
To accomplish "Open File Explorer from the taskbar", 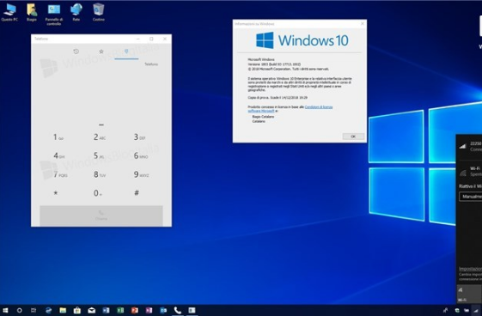I will [63, 311].
